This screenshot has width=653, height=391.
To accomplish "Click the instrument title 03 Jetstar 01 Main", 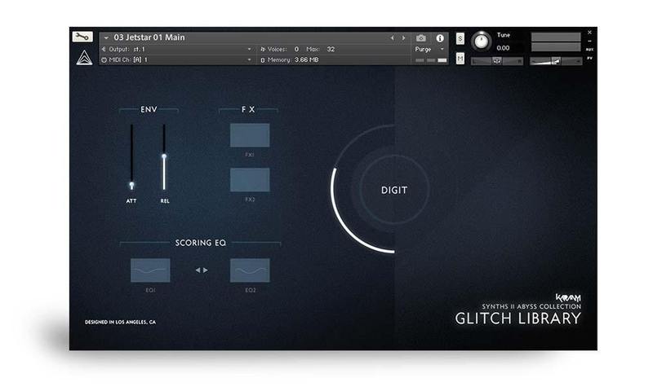I will [x=149, y=37].
